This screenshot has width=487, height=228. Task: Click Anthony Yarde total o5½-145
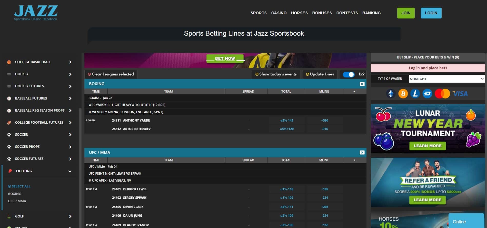tap(287, 121)
